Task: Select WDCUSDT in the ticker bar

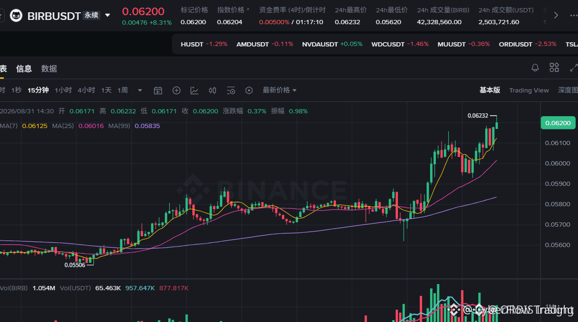Action: (x=400, y=44)
